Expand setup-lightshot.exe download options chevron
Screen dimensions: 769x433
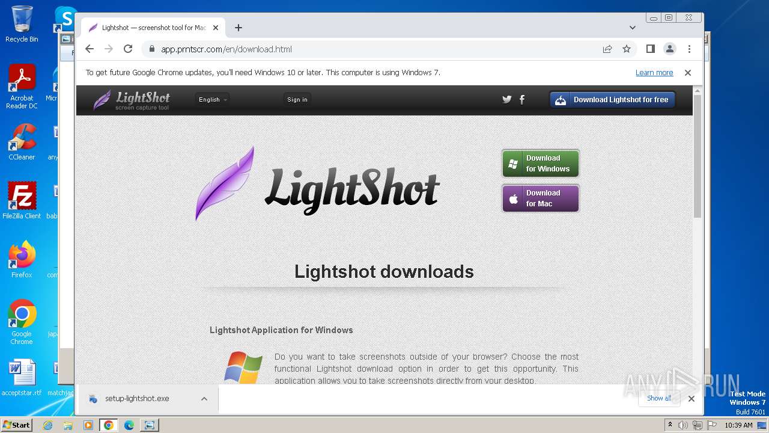(204, 399)
